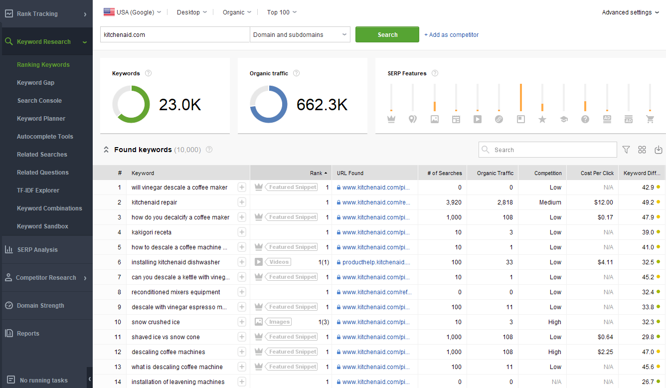Click the Domain Strength sidebar icon
The width and height of the screenshot is (666, 388).
[x=8, y=306]
